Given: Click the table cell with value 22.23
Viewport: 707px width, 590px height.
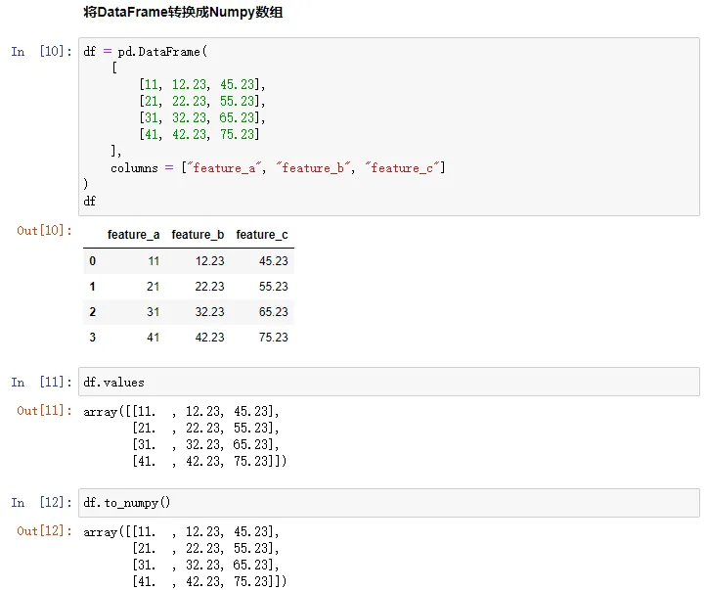Looking at the screenshot, I should point(209,287).
